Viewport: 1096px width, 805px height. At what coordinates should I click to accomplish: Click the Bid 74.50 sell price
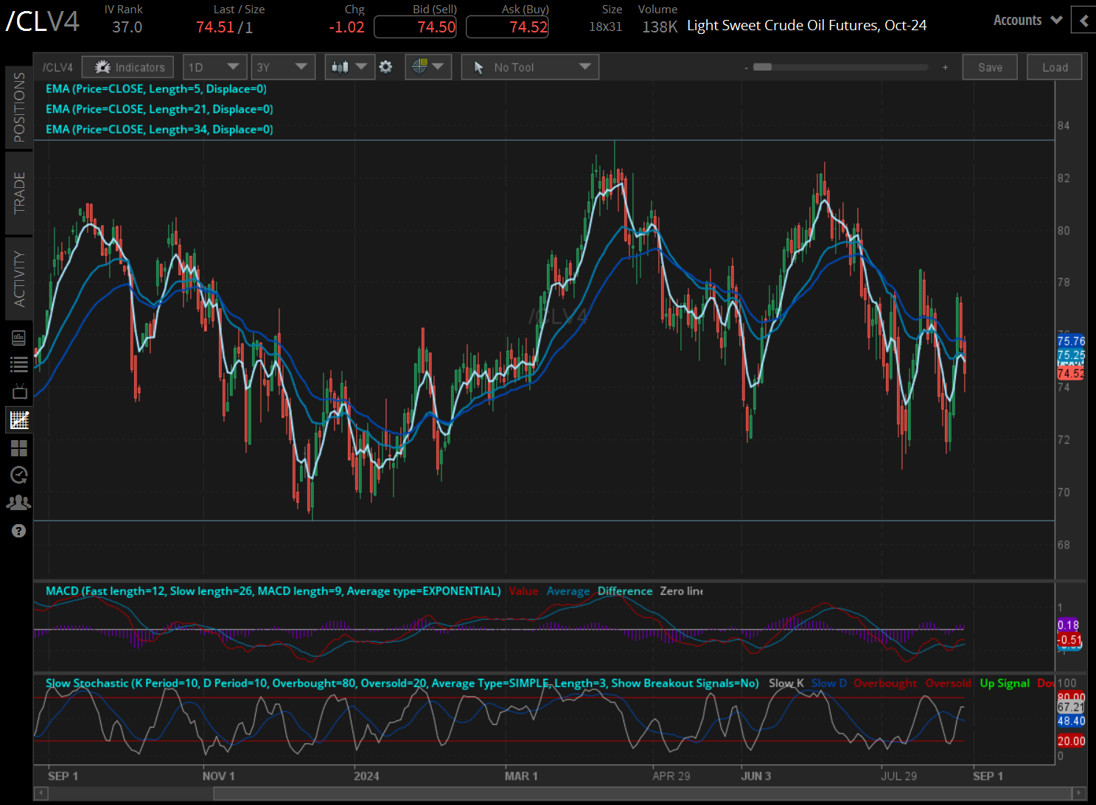tap(415, 27)
